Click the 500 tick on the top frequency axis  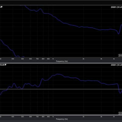point(23,59)
